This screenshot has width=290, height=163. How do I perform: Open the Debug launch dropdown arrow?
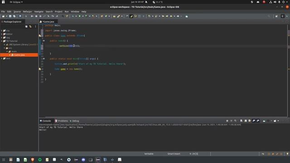tap(76, 16)
